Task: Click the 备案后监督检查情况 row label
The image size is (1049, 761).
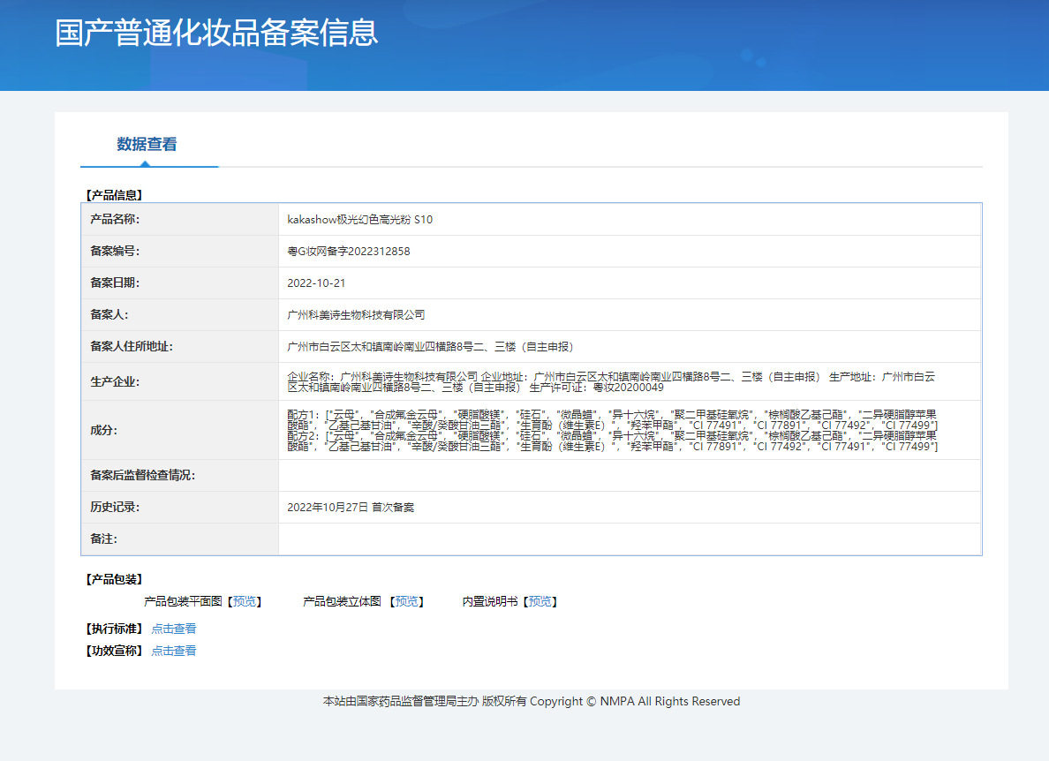Action: click(142, 476)
